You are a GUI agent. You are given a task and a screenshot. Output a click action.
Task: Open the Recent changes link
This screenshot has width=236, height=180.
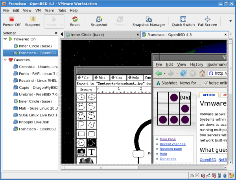(173, 144)
